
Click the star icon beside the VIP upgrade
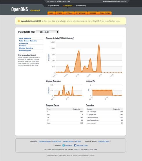[x=19, y=21]
